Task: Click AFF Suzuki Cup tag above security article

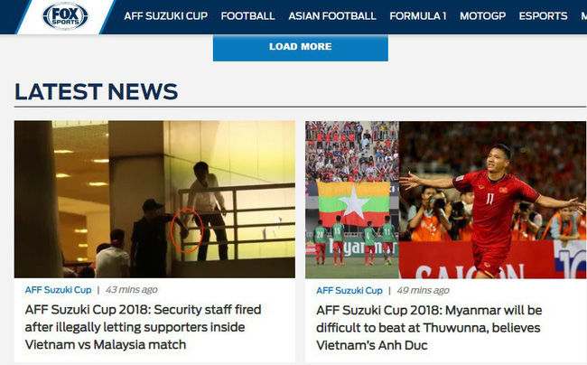Action: 58,290
